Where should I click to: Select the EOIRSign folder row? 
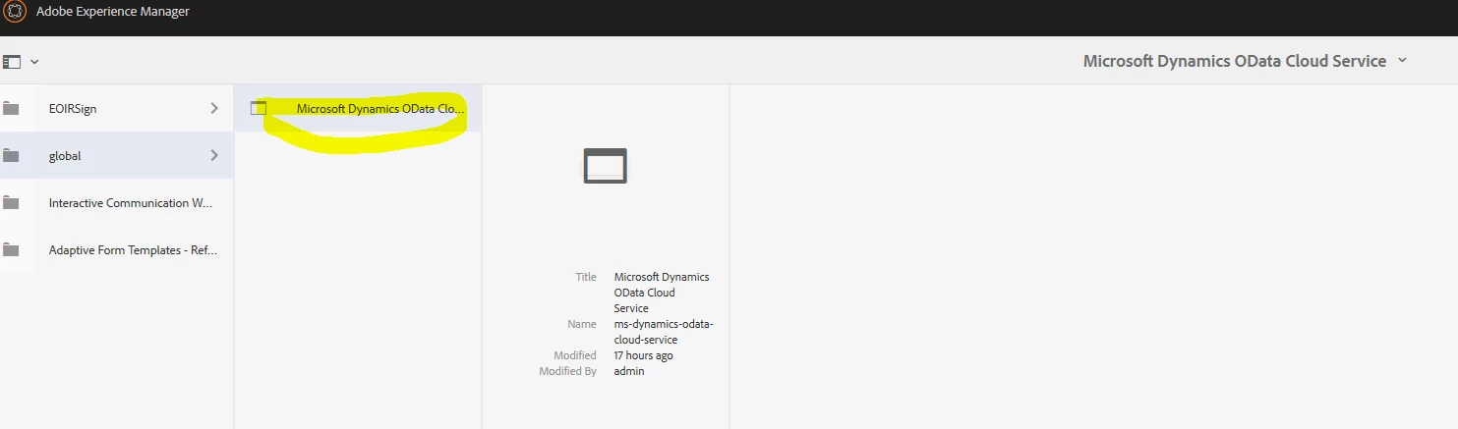[x=116, y=108]
